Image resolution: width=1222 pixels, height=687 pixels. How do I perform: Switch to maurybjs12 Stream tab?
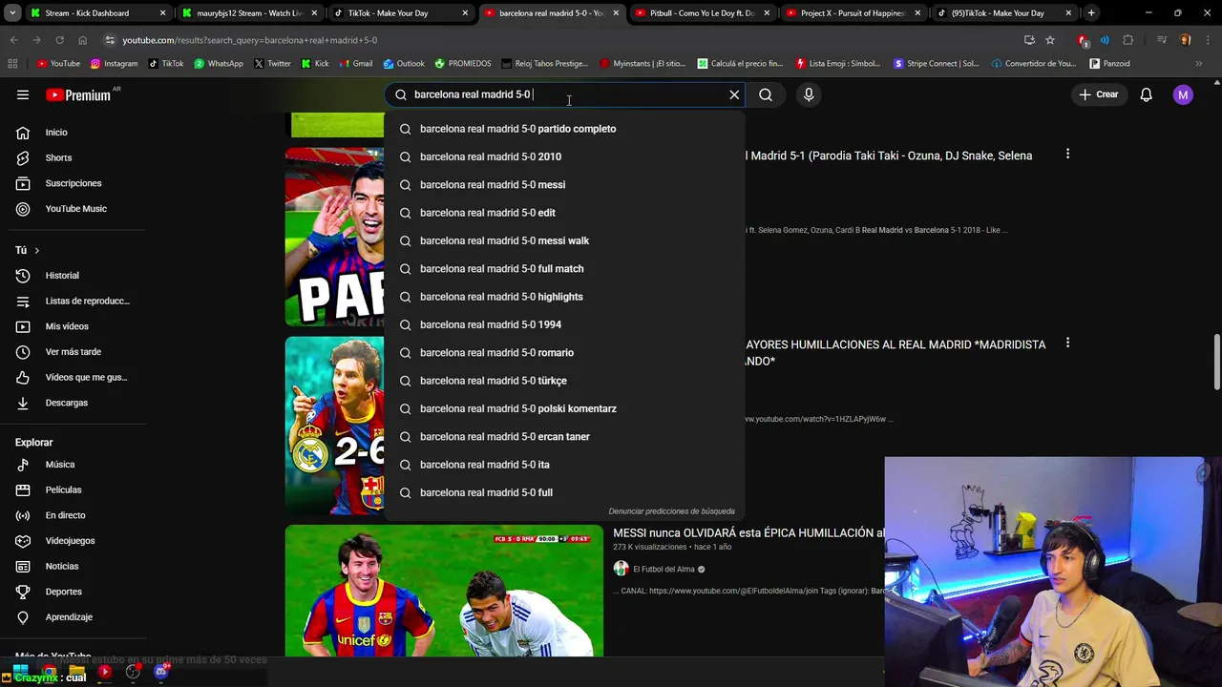[248, 13]
